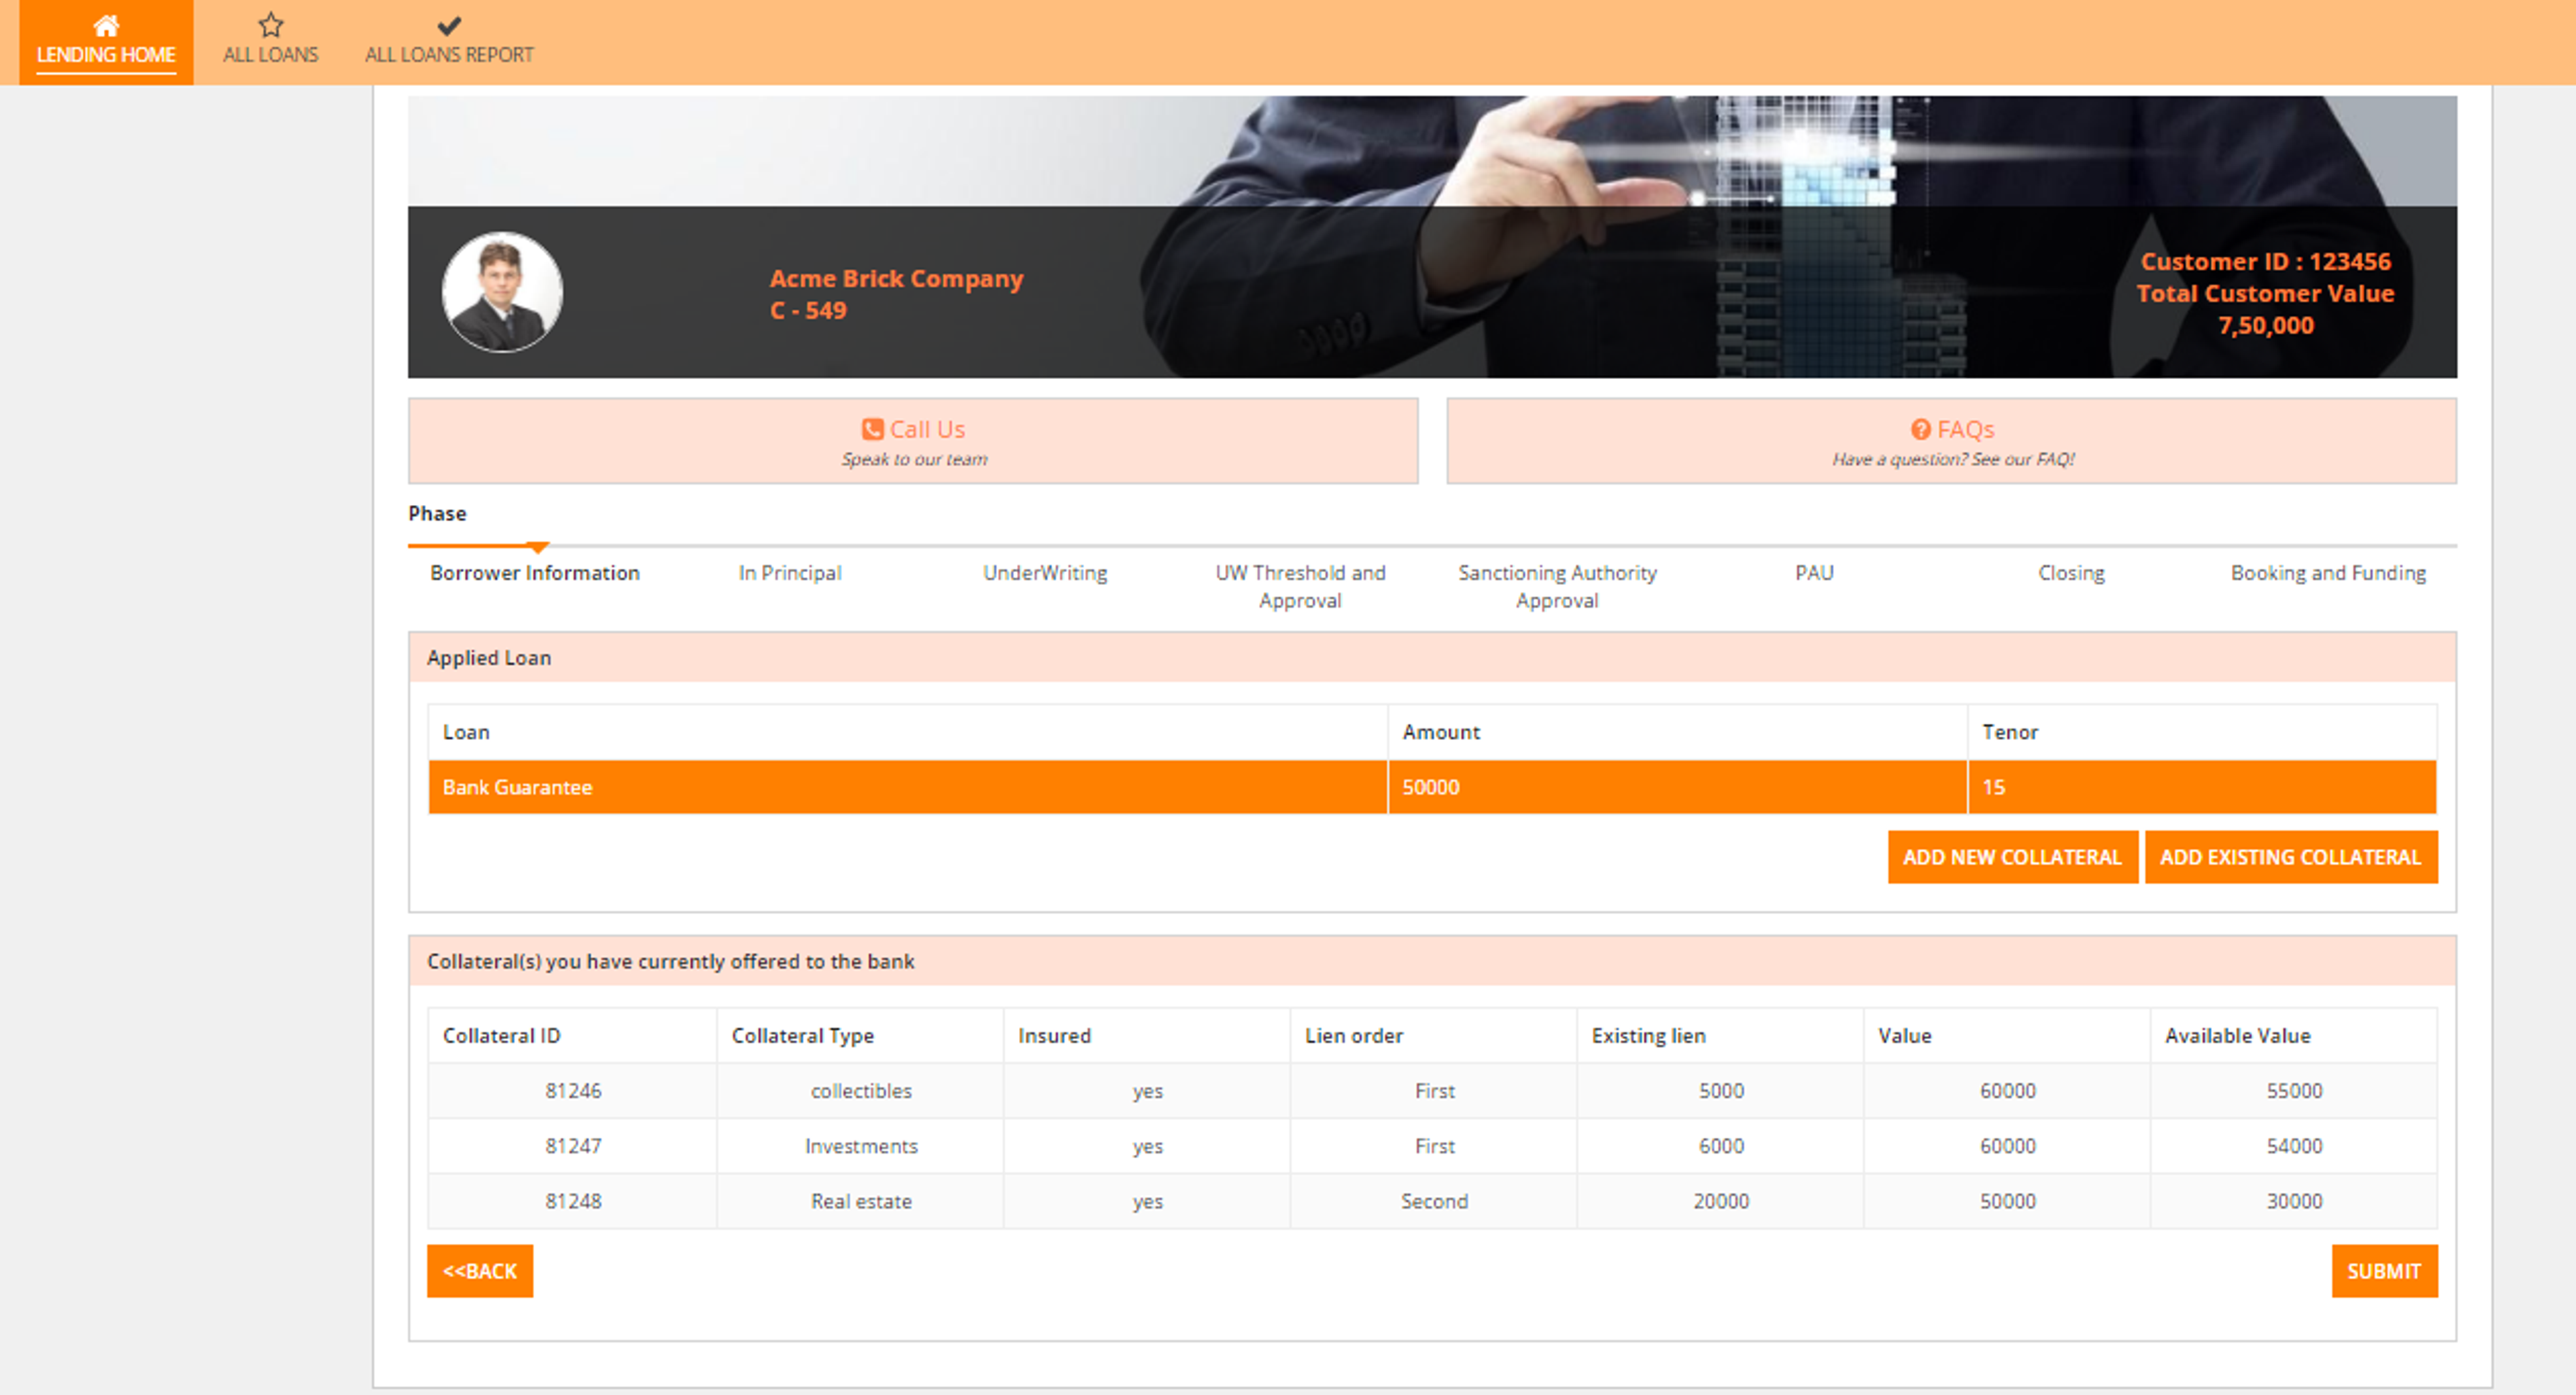Image resolution: width=2576 pixels, height=1395 pixels.
Task: Click the collectibles collateral type cell
Action: coord(861,1091)
